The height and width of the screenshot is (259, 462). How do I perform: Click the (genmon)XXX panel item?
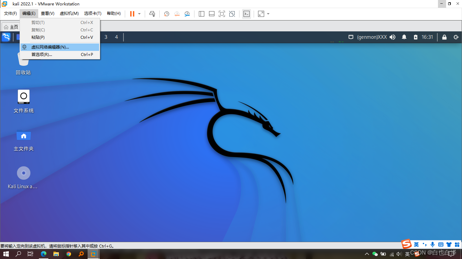tap(372, 37)
